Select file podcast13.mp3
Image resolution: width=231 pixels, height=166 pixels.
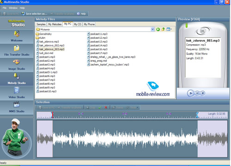click(97, 41)
